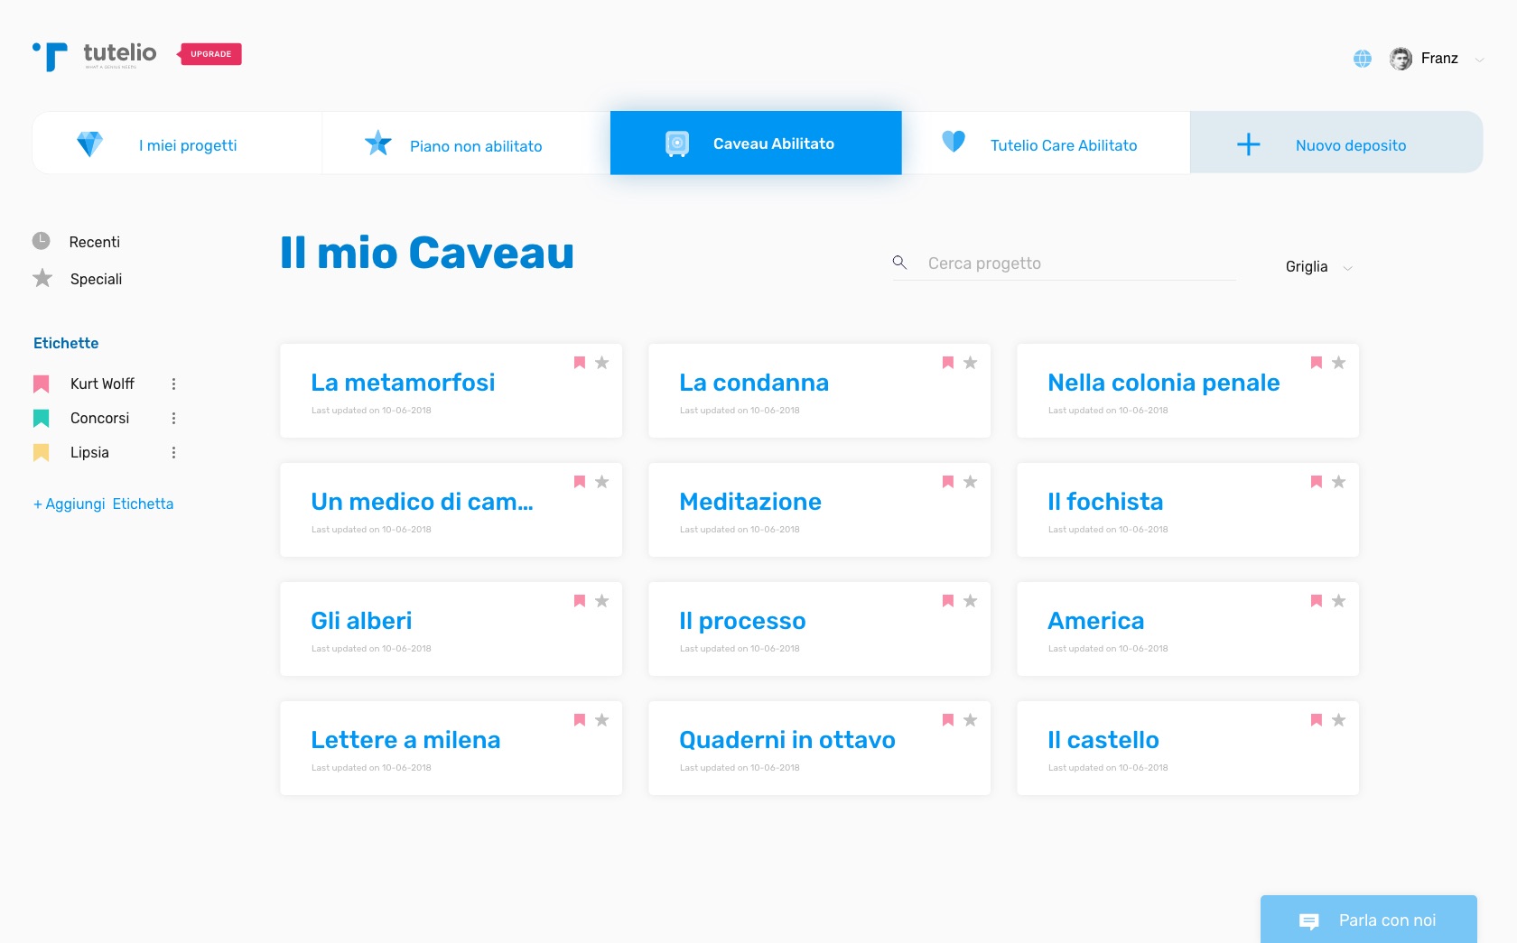Click the pink bookmark on La metamorfosi

pyautogui.click(x=580, y=363)
